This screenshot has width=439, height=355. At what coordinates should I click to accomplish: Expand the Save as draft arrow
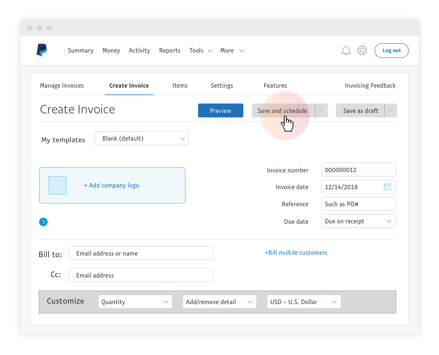pyautogui.click(x=391, y=111)
